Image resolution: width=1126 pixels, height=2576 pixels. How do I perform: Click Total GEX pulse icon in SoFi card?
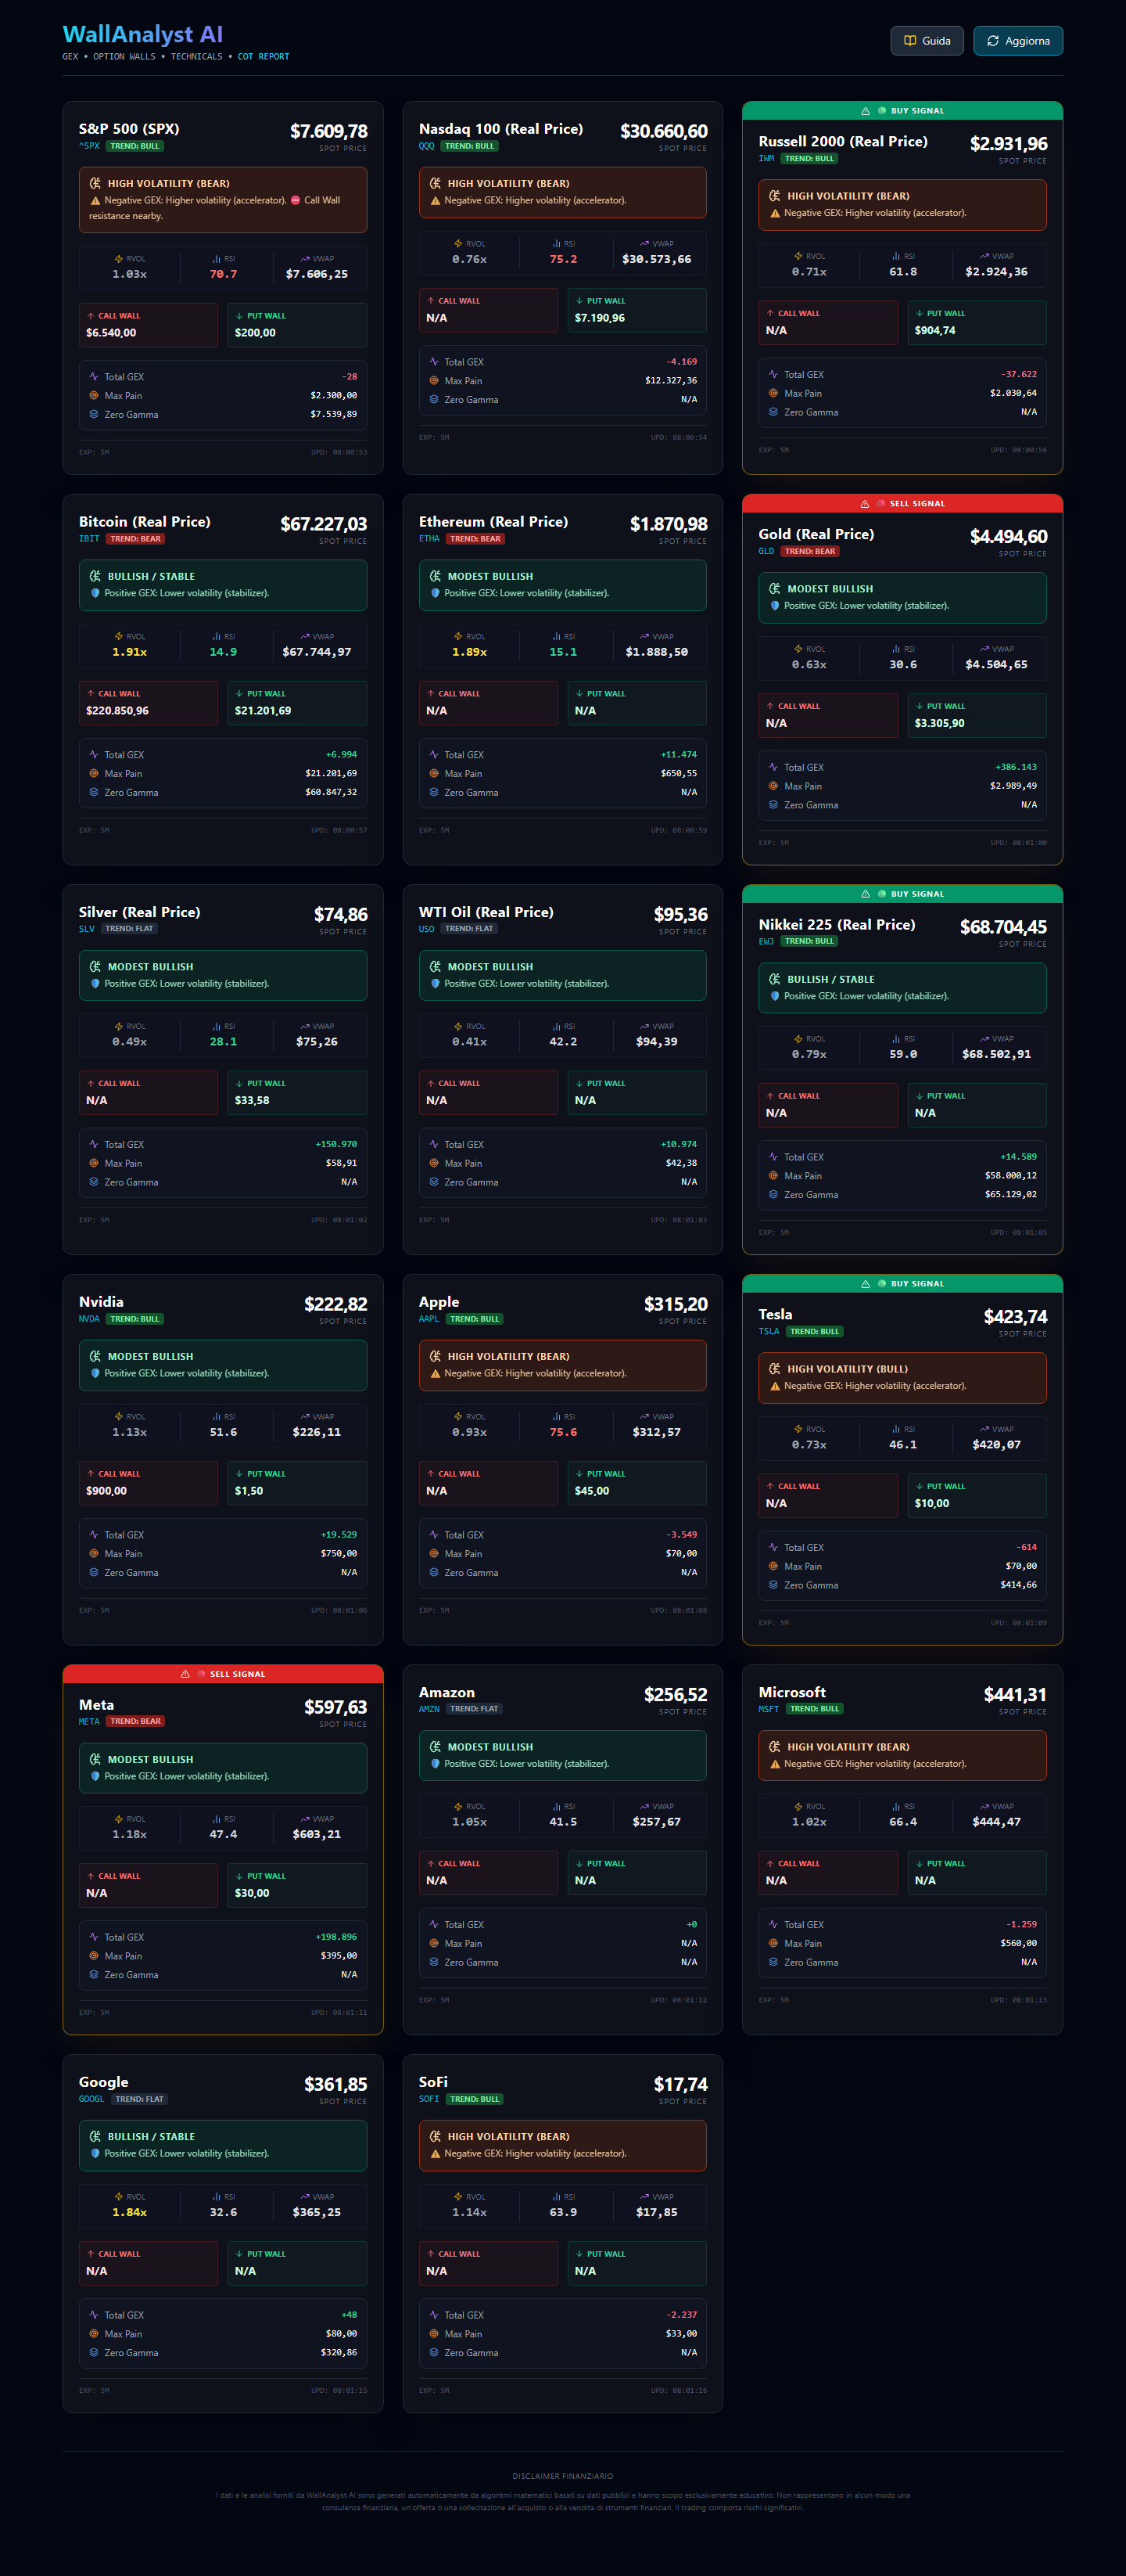434,2315
